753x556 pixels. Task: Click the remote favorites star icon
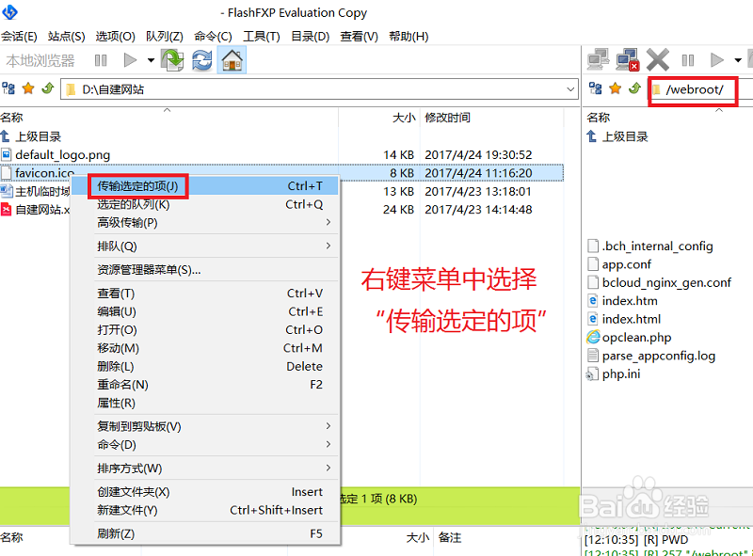(x=616, y=88)
